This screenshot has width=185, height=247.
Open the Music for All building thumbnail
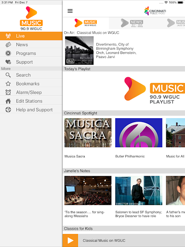[x=175, y=133]
